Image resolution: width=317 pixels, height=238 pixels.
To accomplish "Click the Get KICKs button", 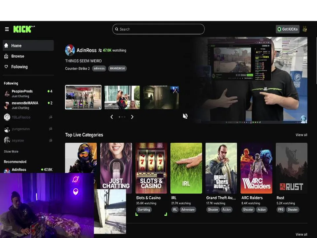I will [x=288, y=29].
